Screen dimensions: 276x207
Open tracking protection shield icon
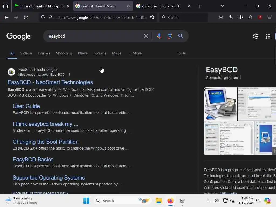tap(43, 18)
